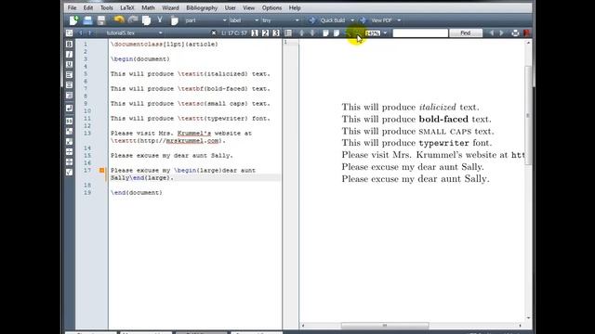Image resolution: width=595 pixels, height=334 pixels.
Task: Click the PDF horizontal scrollbar thumb
Action: coord(385,326)
